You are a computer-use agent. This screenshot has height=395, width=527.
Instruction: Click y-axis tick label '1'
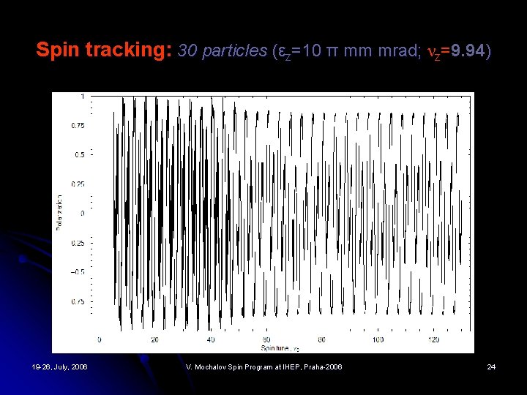pos(82,96)
